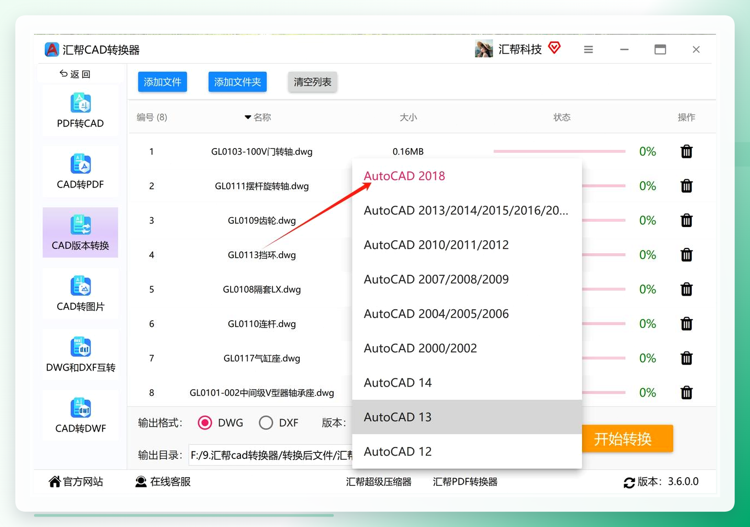750x527 pixels.
Task: Clear the file list with 清空列表
Action: [312, 82]
